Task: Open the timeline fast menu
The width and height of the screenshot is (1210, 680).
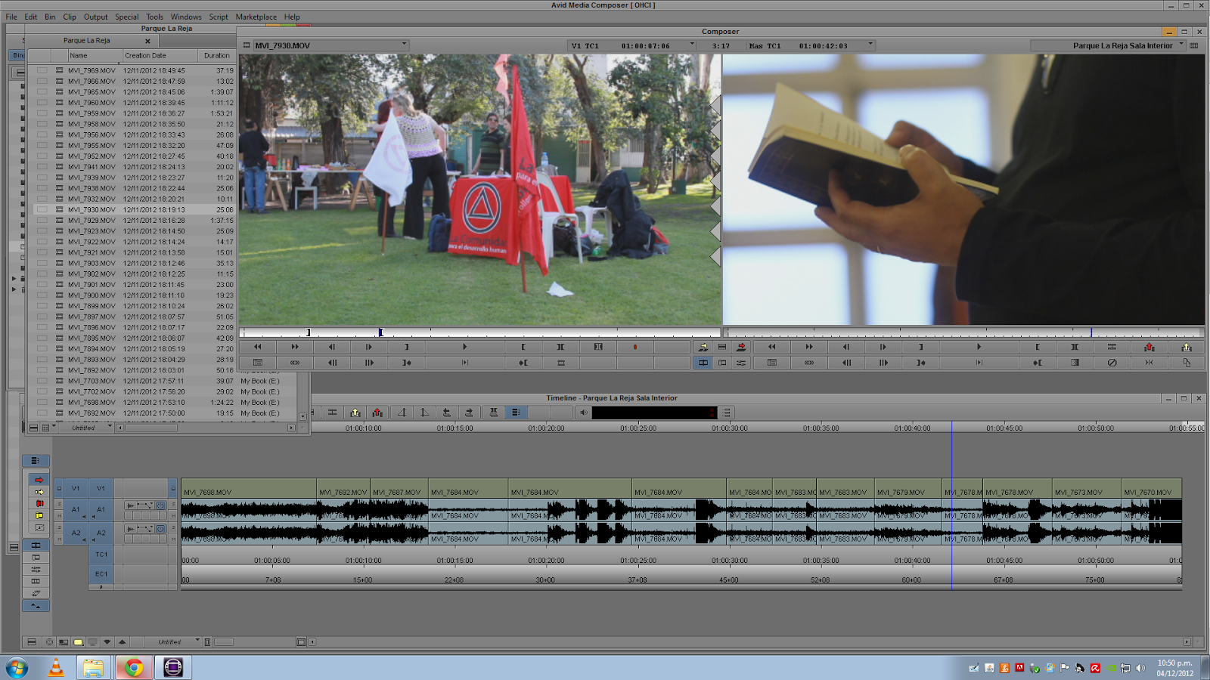Action: click(32, 641)
